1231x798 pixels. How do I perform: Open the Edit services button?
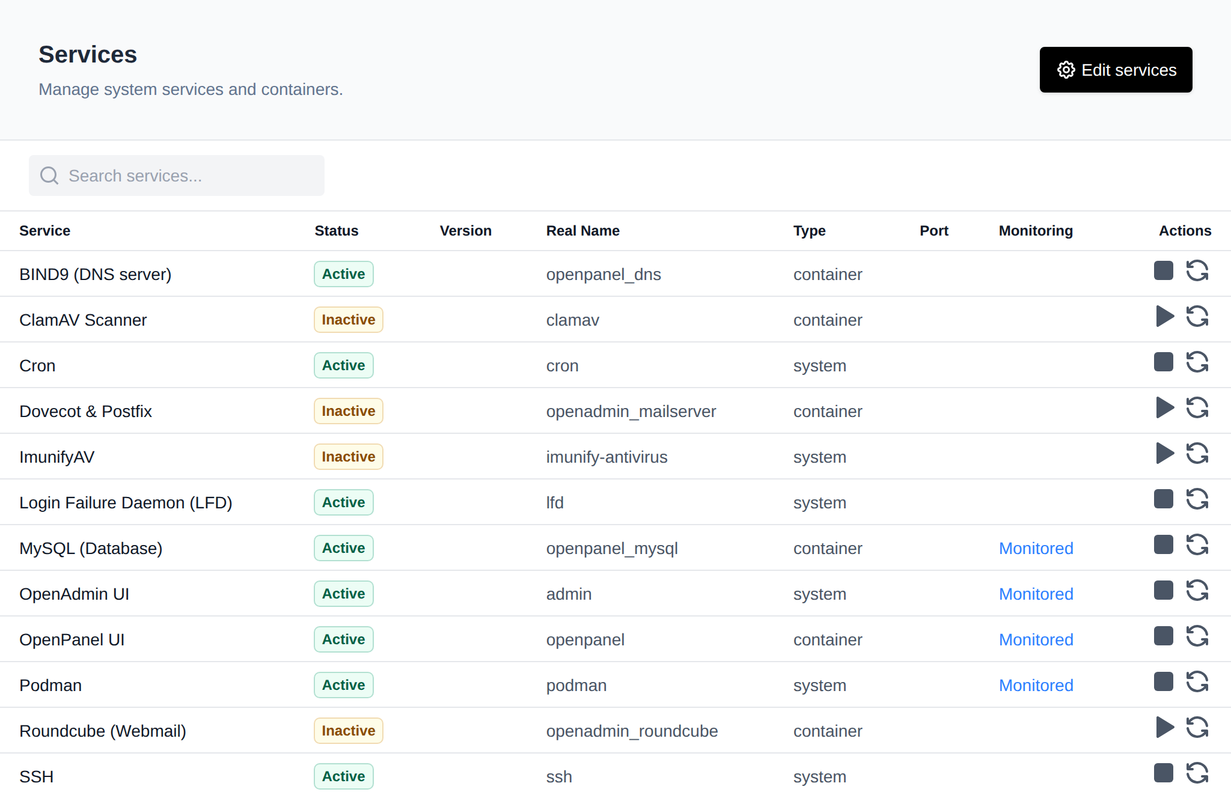(x=1116, y=70)
